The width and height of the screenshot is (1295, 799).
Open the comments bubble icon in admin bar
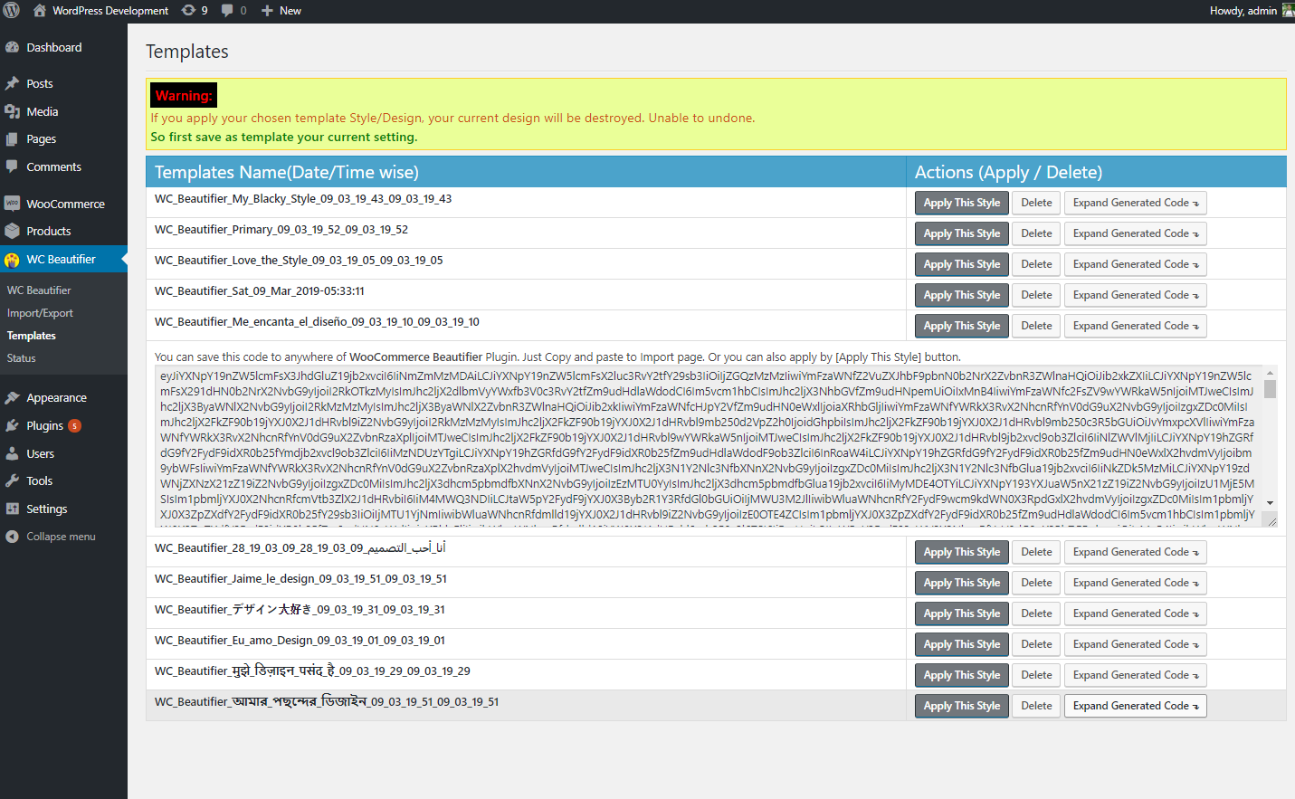(x=227, y=11)
